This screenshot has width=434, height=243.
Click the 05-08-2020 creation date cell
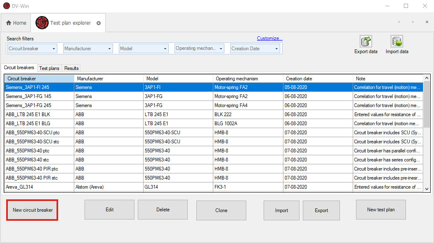(318, 87)
